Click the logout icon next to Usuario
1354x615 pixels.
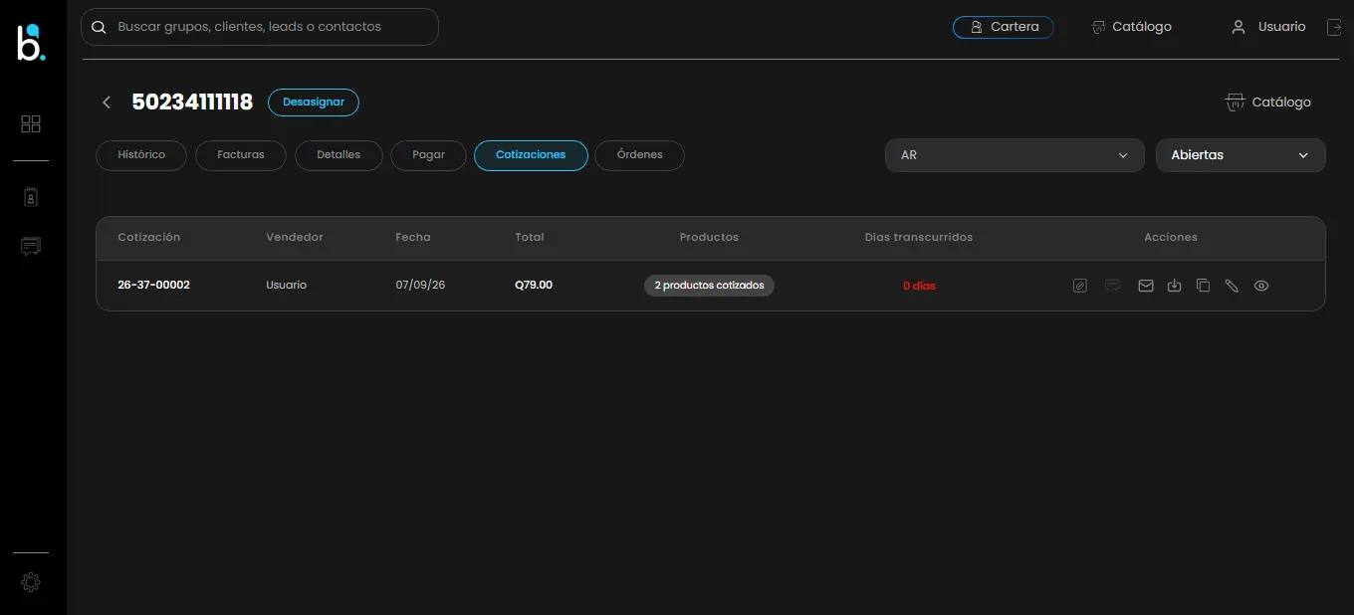(x=1335, y=27)
